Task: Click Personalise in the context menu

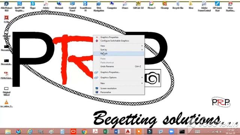Action: (x=118, y=92)
